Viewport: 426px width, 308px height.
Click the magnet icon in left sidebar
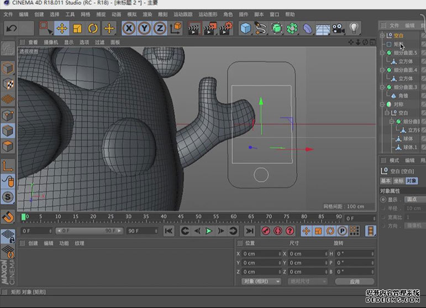pos(8,217)
